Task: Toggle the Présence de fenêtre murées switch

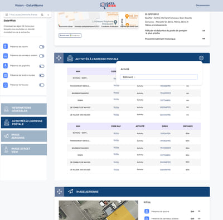Action: tap(42, 75)
